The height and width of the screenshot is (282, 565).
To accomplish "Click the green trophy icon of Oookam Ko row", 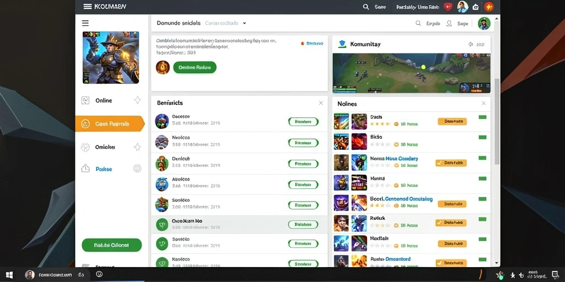I will tap(162, 225).
